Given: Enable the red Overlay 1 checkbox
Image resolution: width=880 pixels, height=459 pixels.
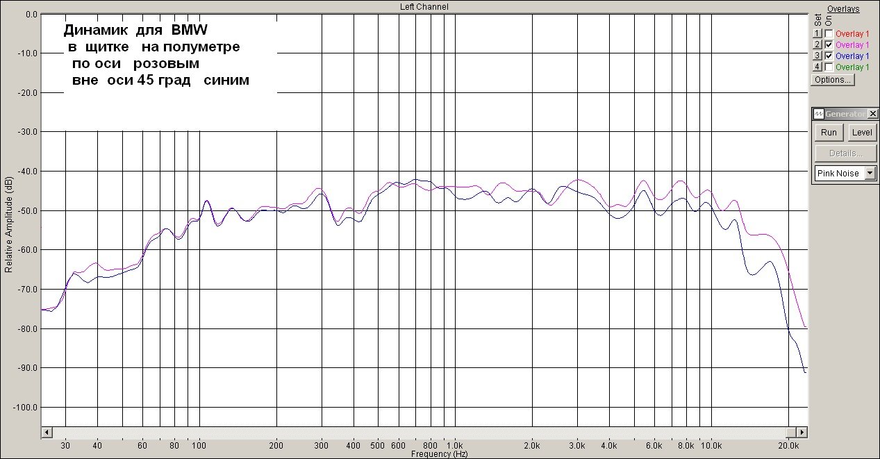Looking at the screenshot, I should [x=829, y=34].
